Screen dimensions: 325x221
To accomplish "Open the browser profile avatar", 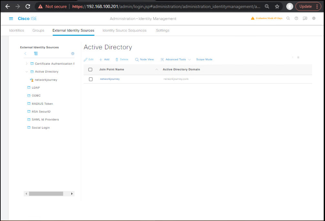I will (289, 6).
